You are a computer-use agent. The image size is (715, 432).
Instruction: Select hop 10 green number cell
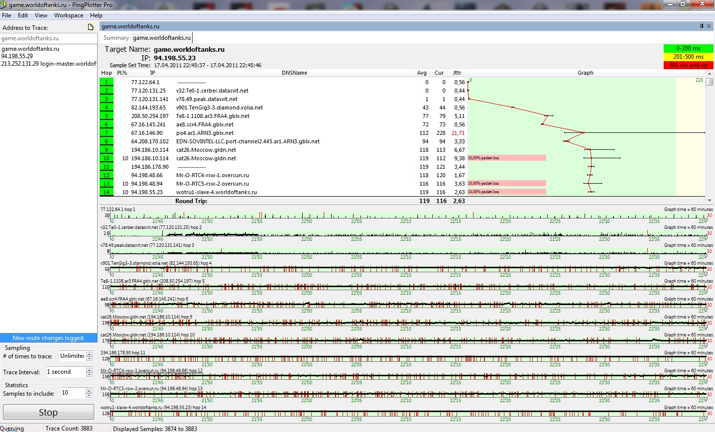pos(107,158)
